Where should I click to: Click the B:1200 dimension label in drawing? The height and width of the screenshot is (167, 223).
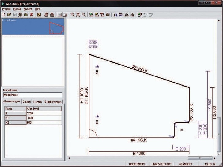point(139,154)
